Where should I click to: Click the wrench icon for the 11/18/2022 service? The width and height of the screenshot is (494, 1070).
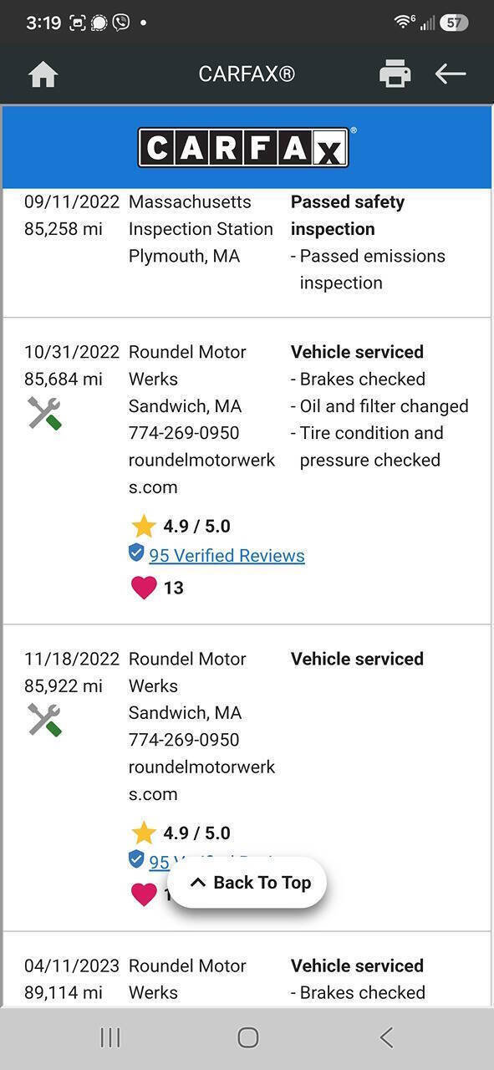point(44,721)
